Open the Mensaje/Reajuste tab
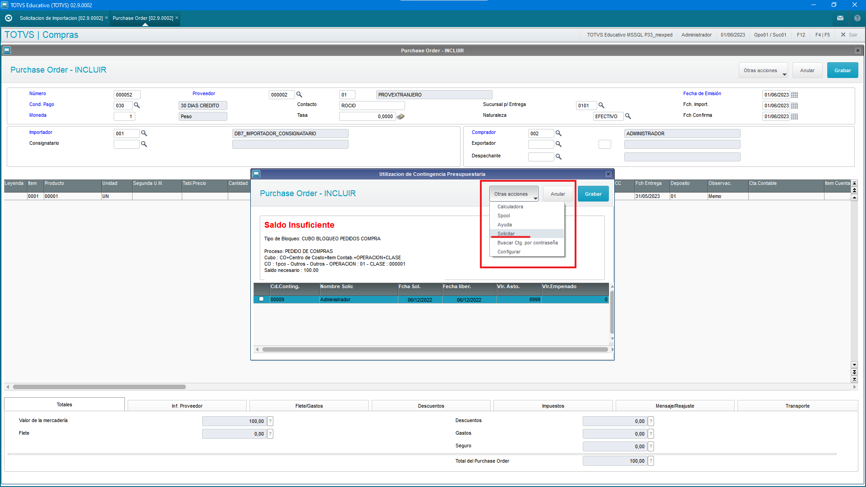Viewport: 866px width, 487px height. [x=675, y=406]
